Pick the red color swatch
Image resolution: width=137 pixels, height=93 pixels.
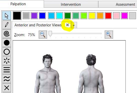point(108,16)
